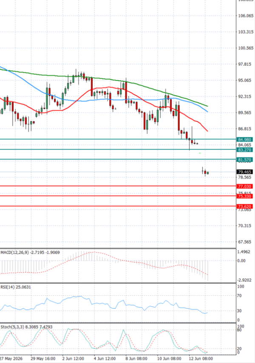Click the Stoch scale value 80
The image size is (255, 363).
pyautogui.click(x=240, y=330)
